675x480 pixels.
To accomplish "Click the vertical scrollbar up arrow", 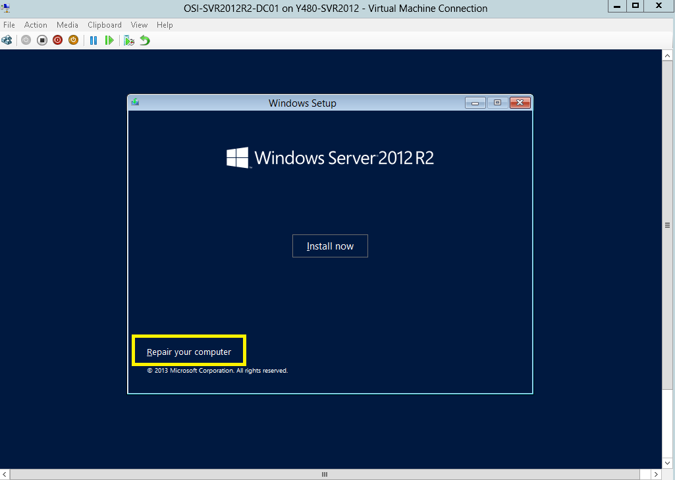I will tap(667, 55).
